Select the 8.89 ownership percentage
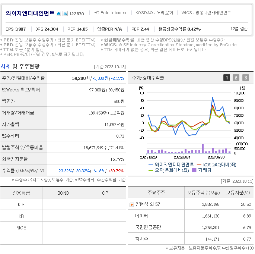255x254 pixels. point(247,216)
